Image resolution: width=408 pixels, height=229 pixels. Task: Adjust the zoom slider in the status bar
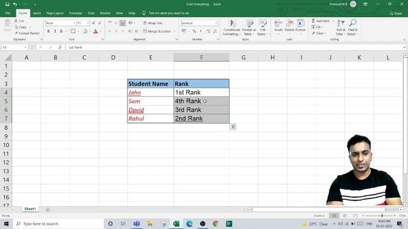[382, 216]
